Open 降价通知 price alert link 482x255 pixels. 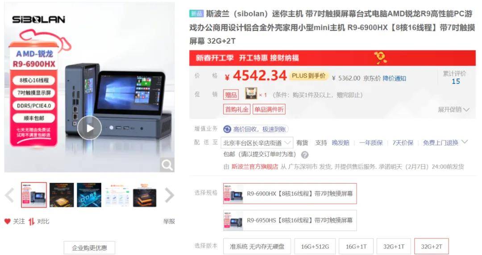[x=395, y=78]
